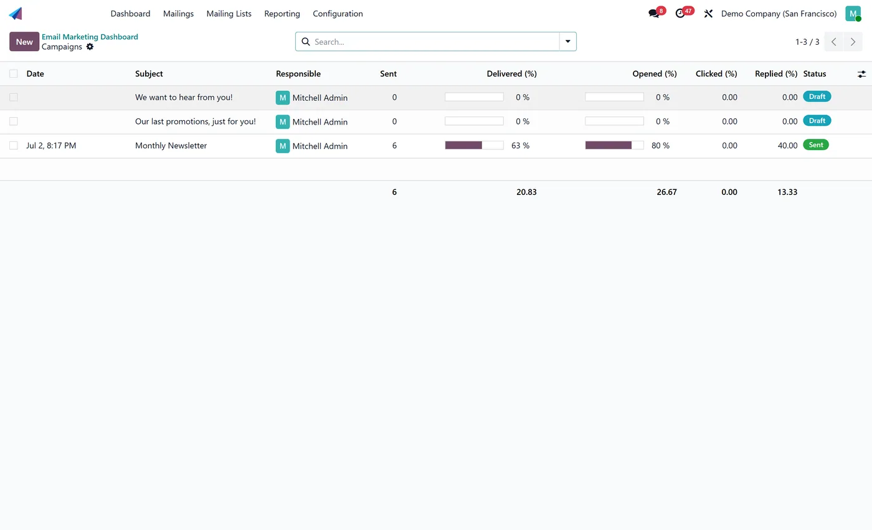Sort by Delivered (%) column header

click(511, 73)
